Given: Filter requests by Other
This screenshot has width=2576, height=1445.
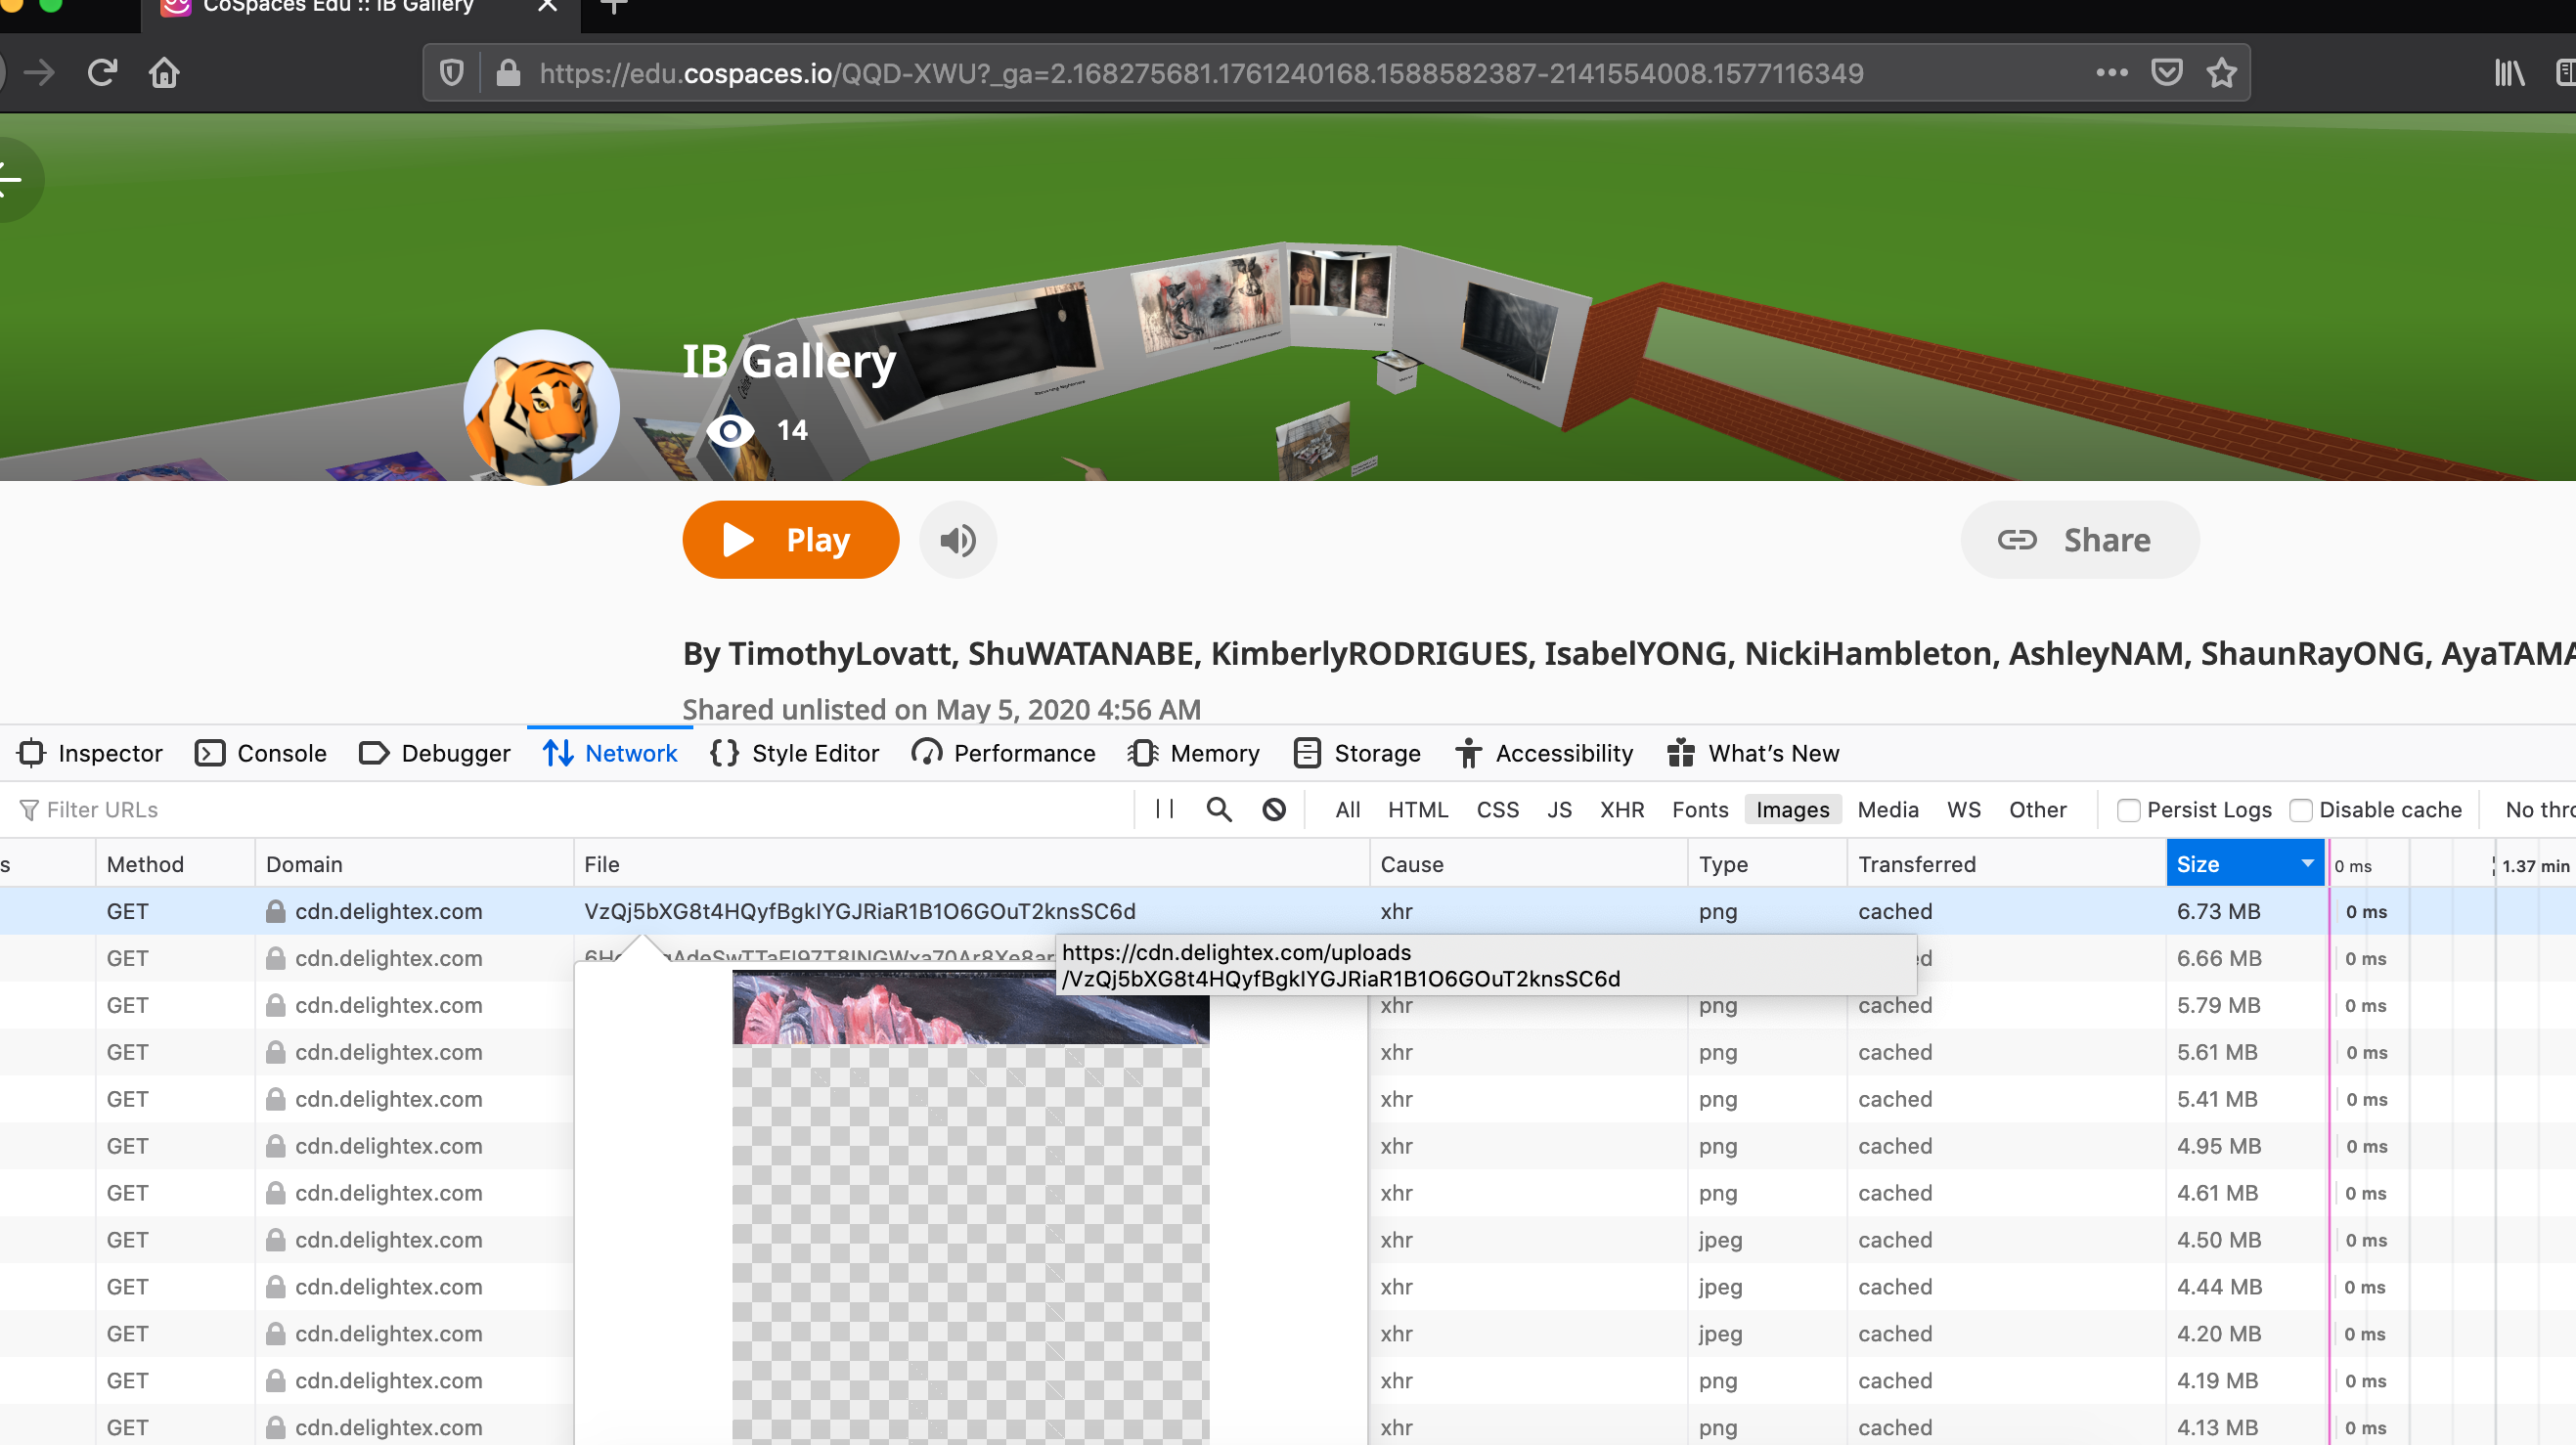Looking at the screenshot, I should coord(2037,809).
